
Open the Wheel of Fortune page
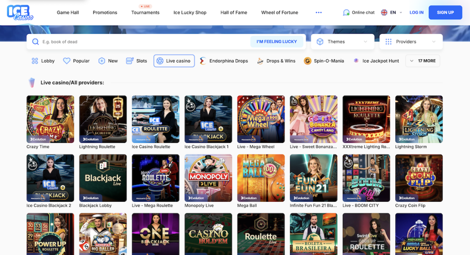click(280, 12)
